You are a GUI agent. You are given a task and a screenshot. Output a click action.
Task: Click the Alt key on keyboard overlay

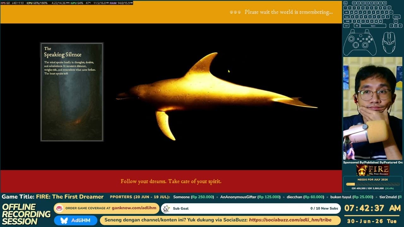click(x=357, y=26)
